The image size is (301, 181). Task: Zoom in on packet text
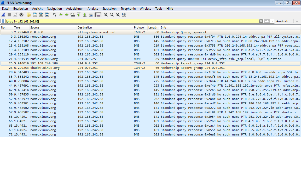[106, 15]
